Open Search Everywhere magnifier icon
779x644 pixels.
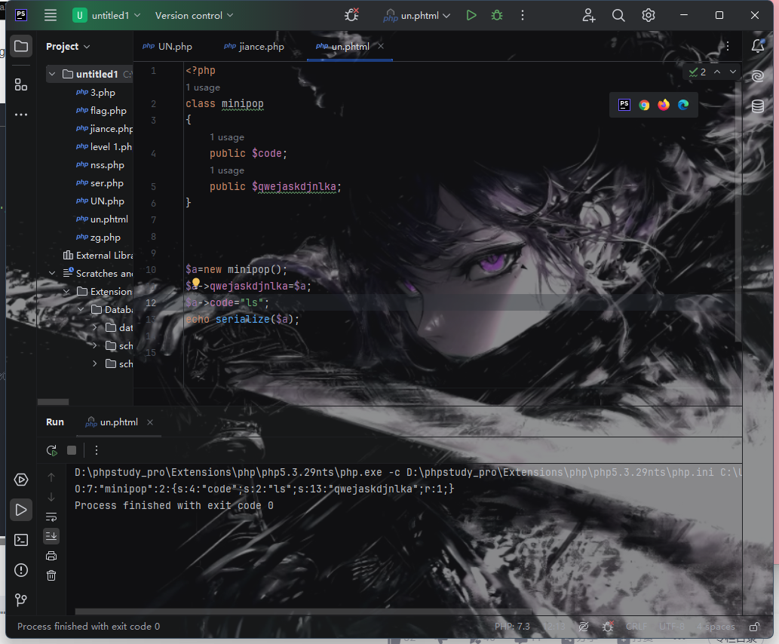pos(618,15)
